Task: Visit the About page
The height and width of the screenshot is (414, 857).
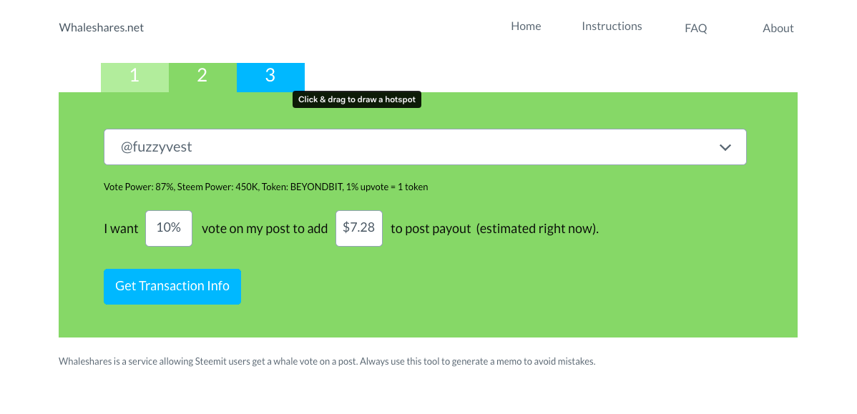Action: (778, 29)
